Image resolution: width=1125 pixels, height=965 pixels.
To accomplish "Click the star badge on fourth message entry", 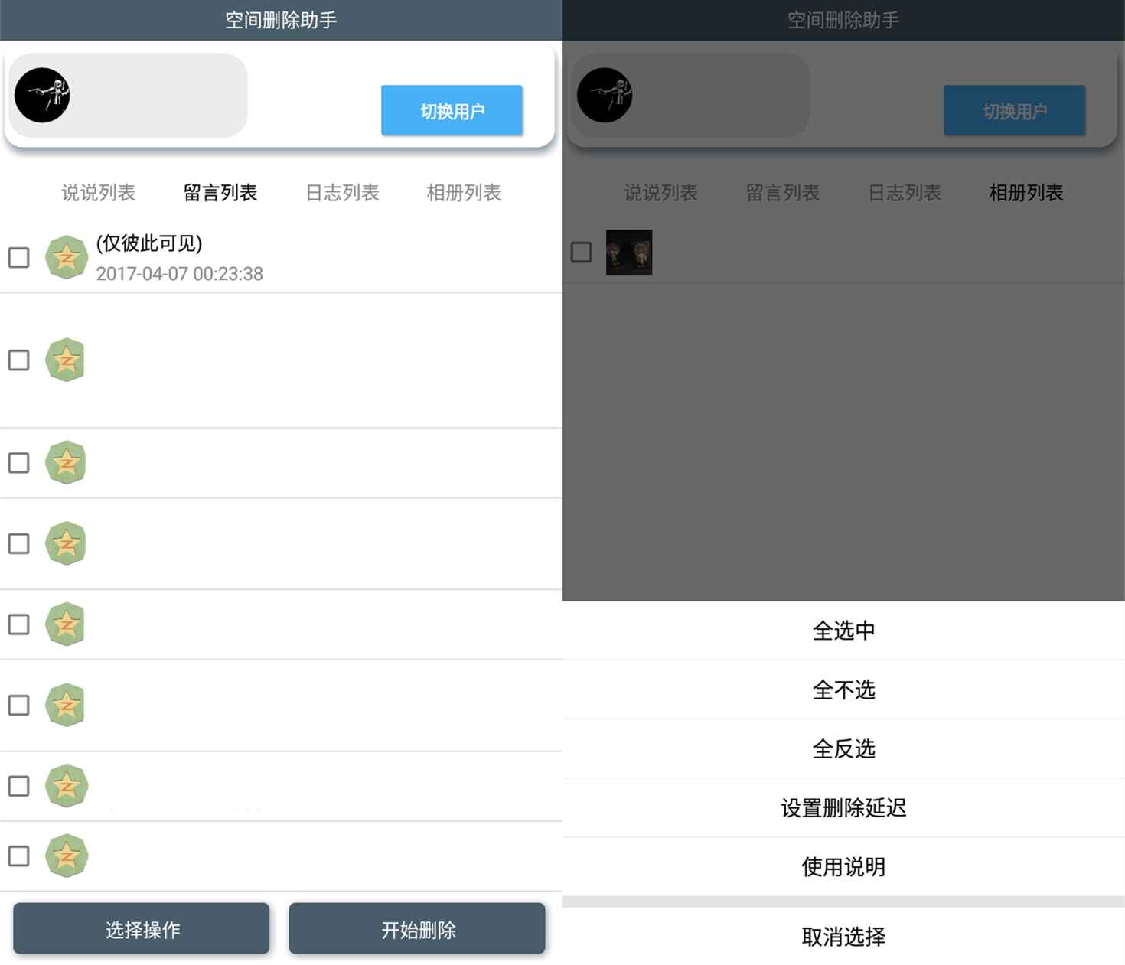I will 66,544.
